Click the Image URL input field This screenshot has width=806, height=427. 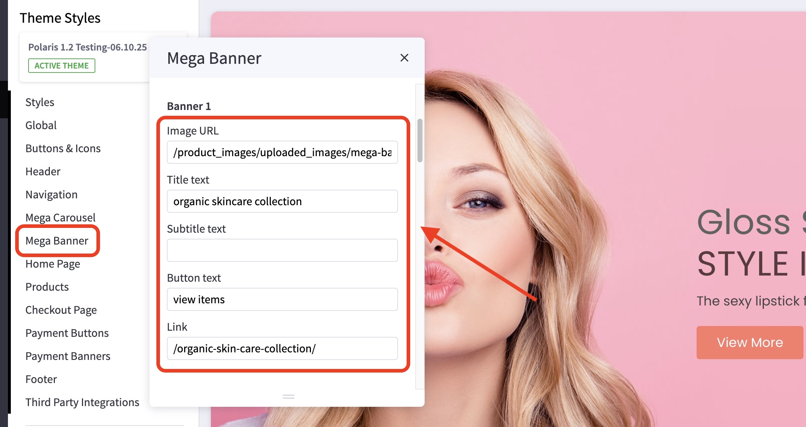(x=282, y=153)
